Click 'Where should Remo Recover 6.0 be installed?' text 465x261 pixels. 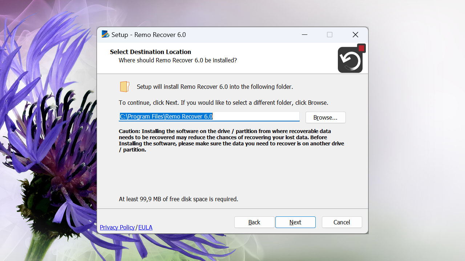coord(178,60)
